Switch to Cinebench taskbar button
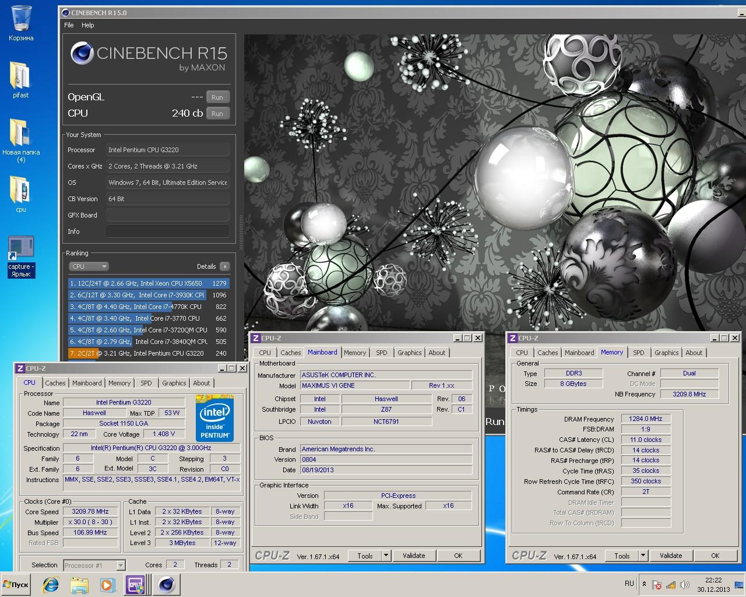Screen dimensions: 746x597 point(166,585)
